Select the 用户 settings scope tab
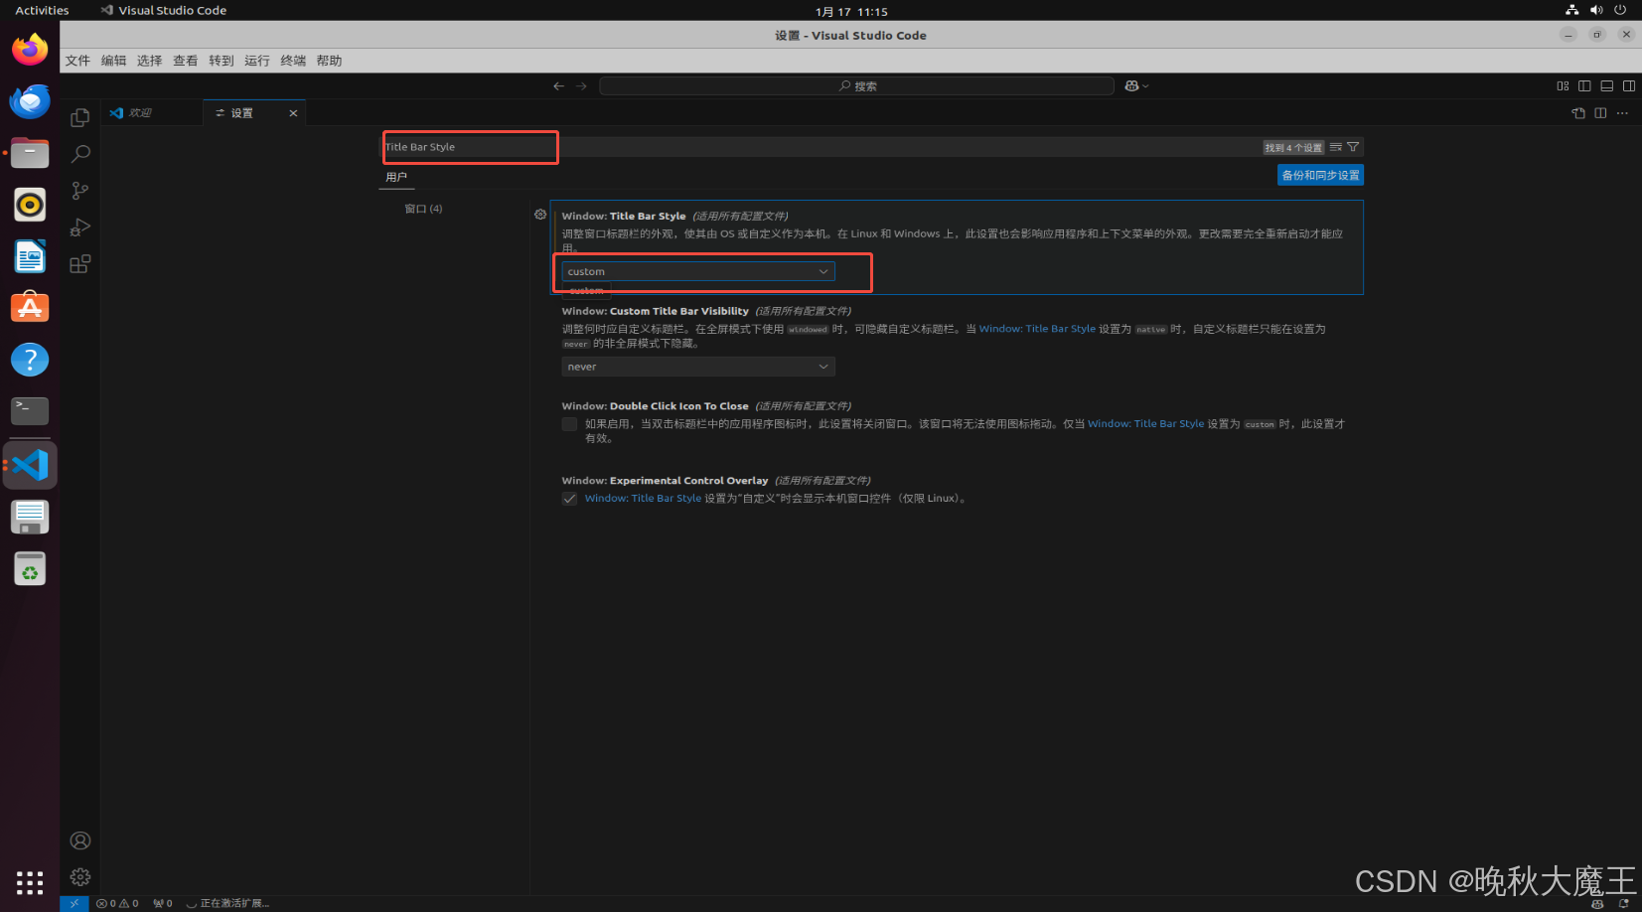Screen dimensions: 1642x912 [x=396, y=177]
